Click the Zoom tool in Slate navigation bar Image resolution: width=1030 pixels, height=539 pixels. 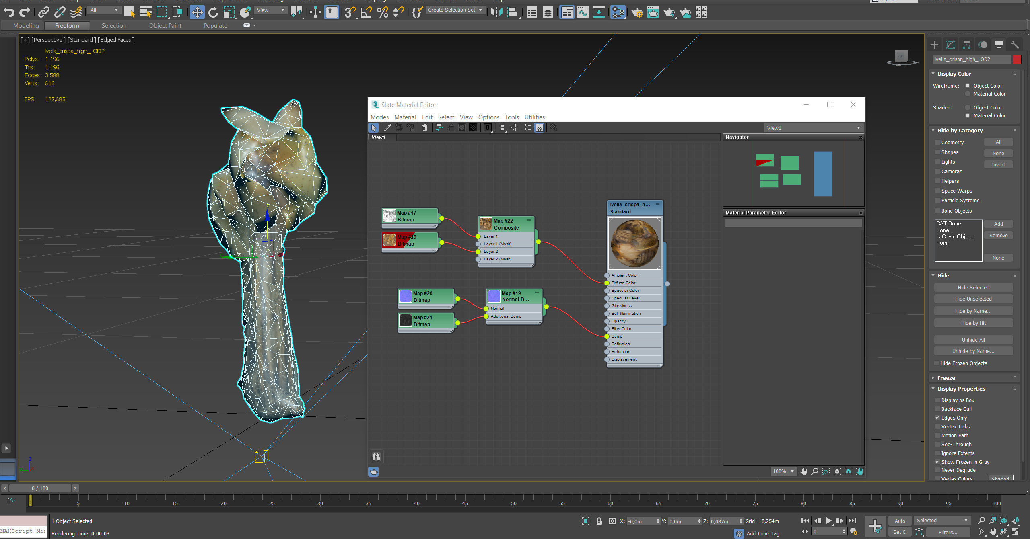pos(815,471)
